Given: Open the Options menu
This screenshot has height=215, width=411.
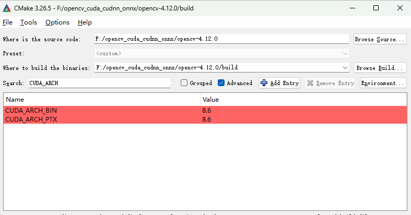Looking at the screenshot, I should point(57,22).
